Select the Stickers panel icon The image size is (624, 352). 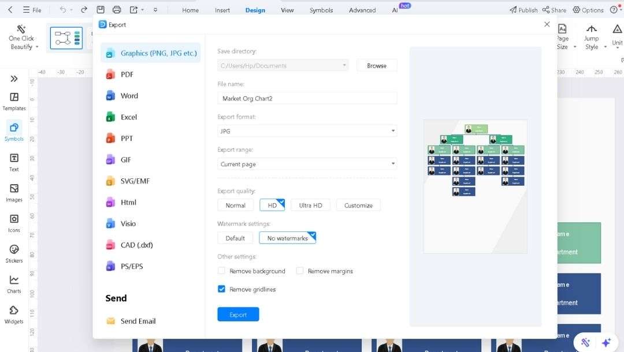tap(13, 253)
